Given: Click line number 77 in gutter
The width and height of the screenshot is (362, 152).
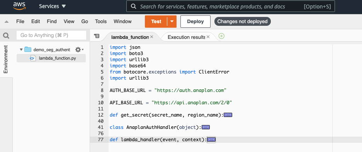Looking at the screenshot, I should 101,140.
